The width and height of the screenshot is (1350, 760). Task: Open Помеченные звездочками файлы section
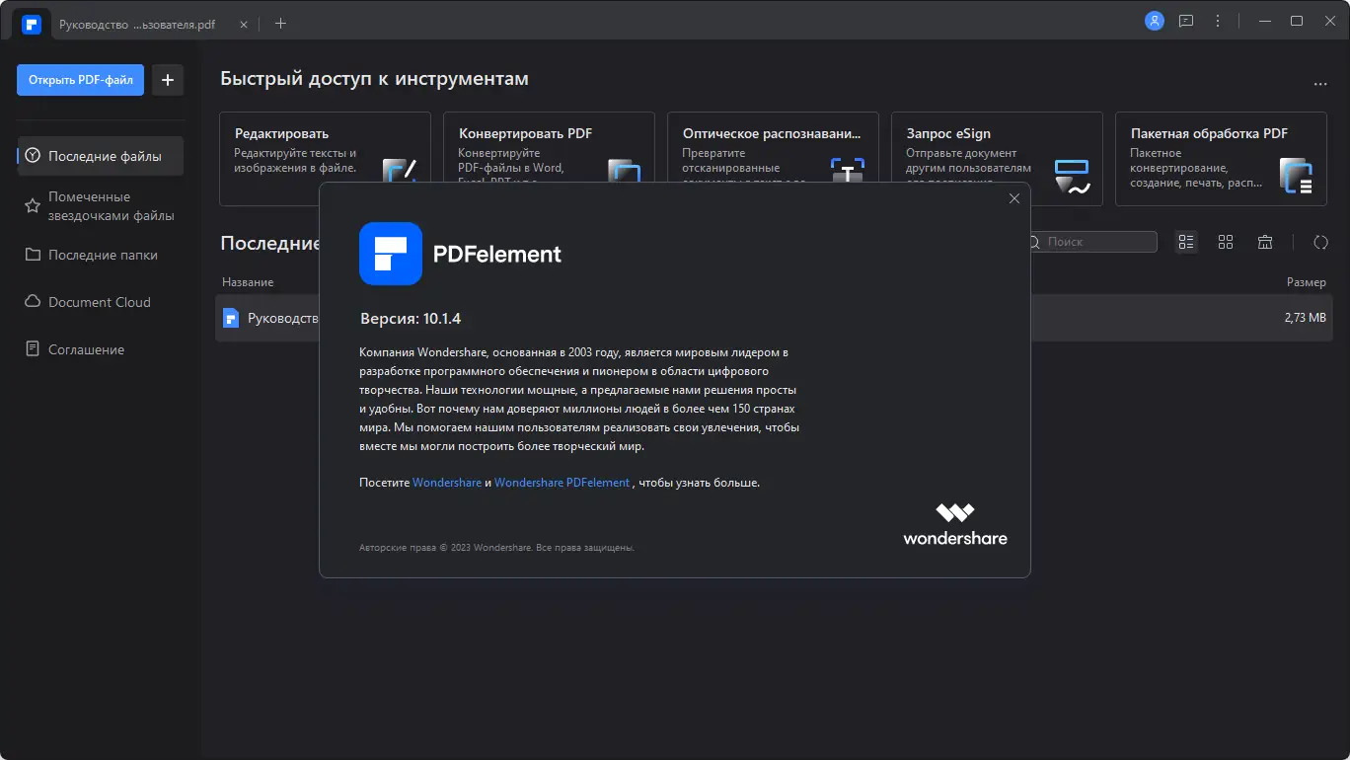(x=110, y=206)
